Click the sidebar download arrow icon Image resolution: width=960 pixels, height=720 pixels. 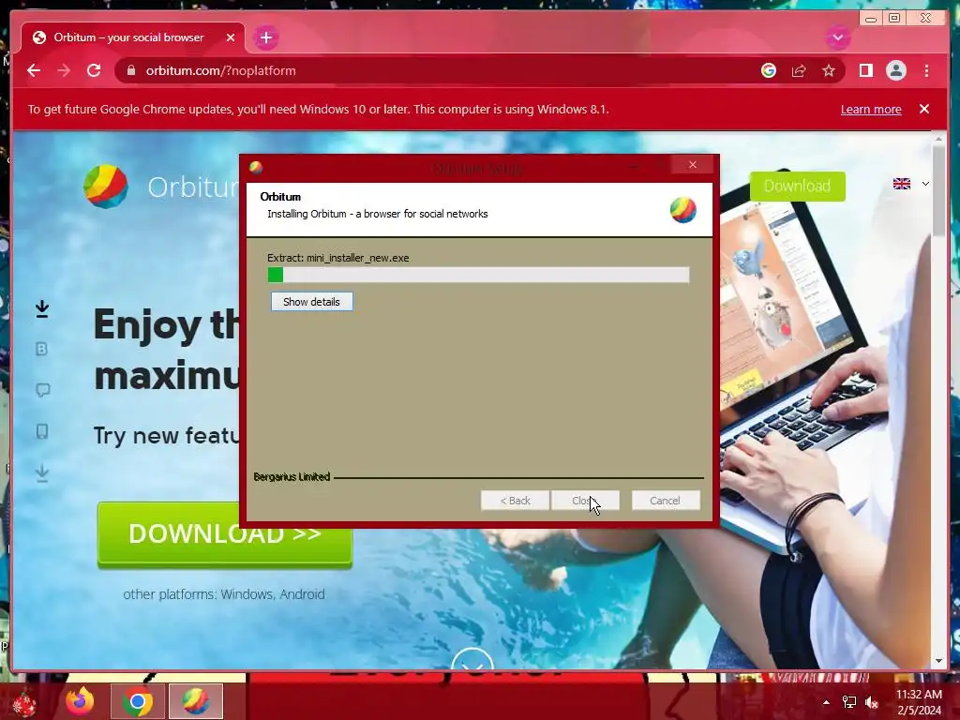pyautogui.click(x=42, y=309)
